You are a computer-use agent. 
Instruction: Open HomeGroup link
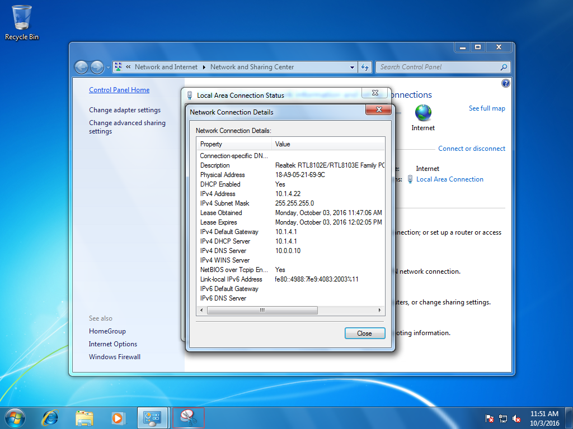point(107,331)
